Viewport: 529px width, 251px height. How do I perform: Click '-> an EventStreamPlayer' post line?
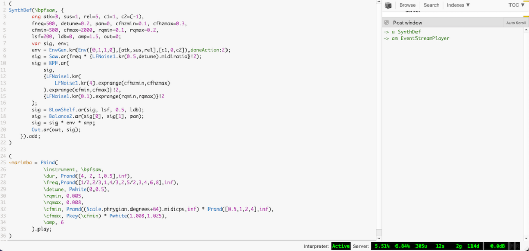pyautogui.click(x=417, y=38)
